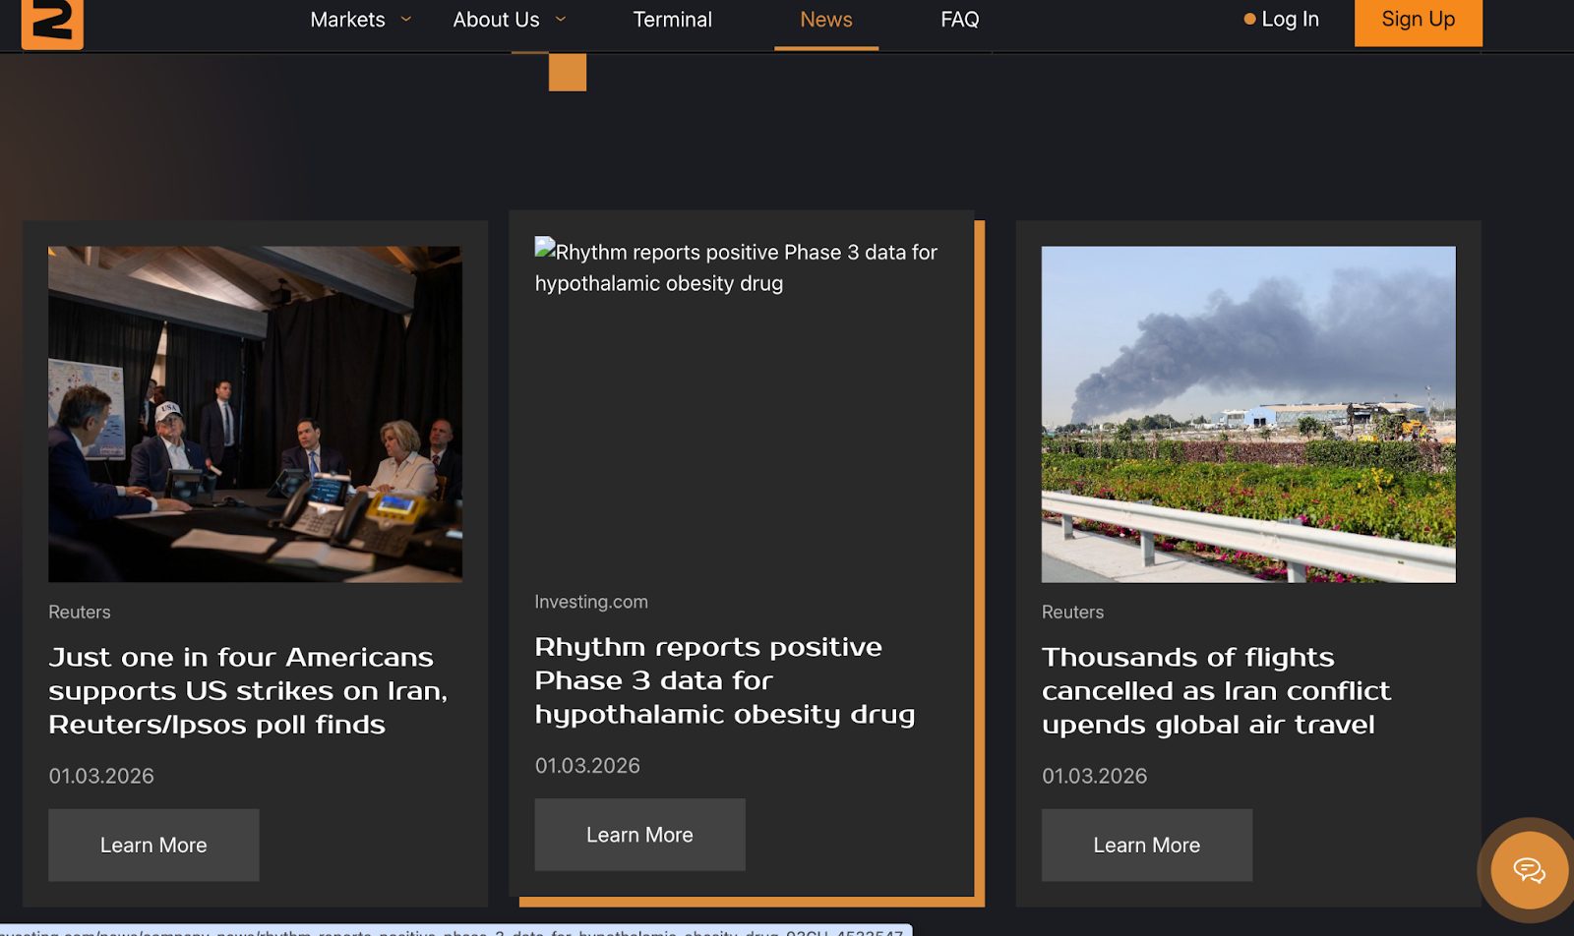Expand the Markets dropdown chevron

pyautogui.click(x=406, y=19)
